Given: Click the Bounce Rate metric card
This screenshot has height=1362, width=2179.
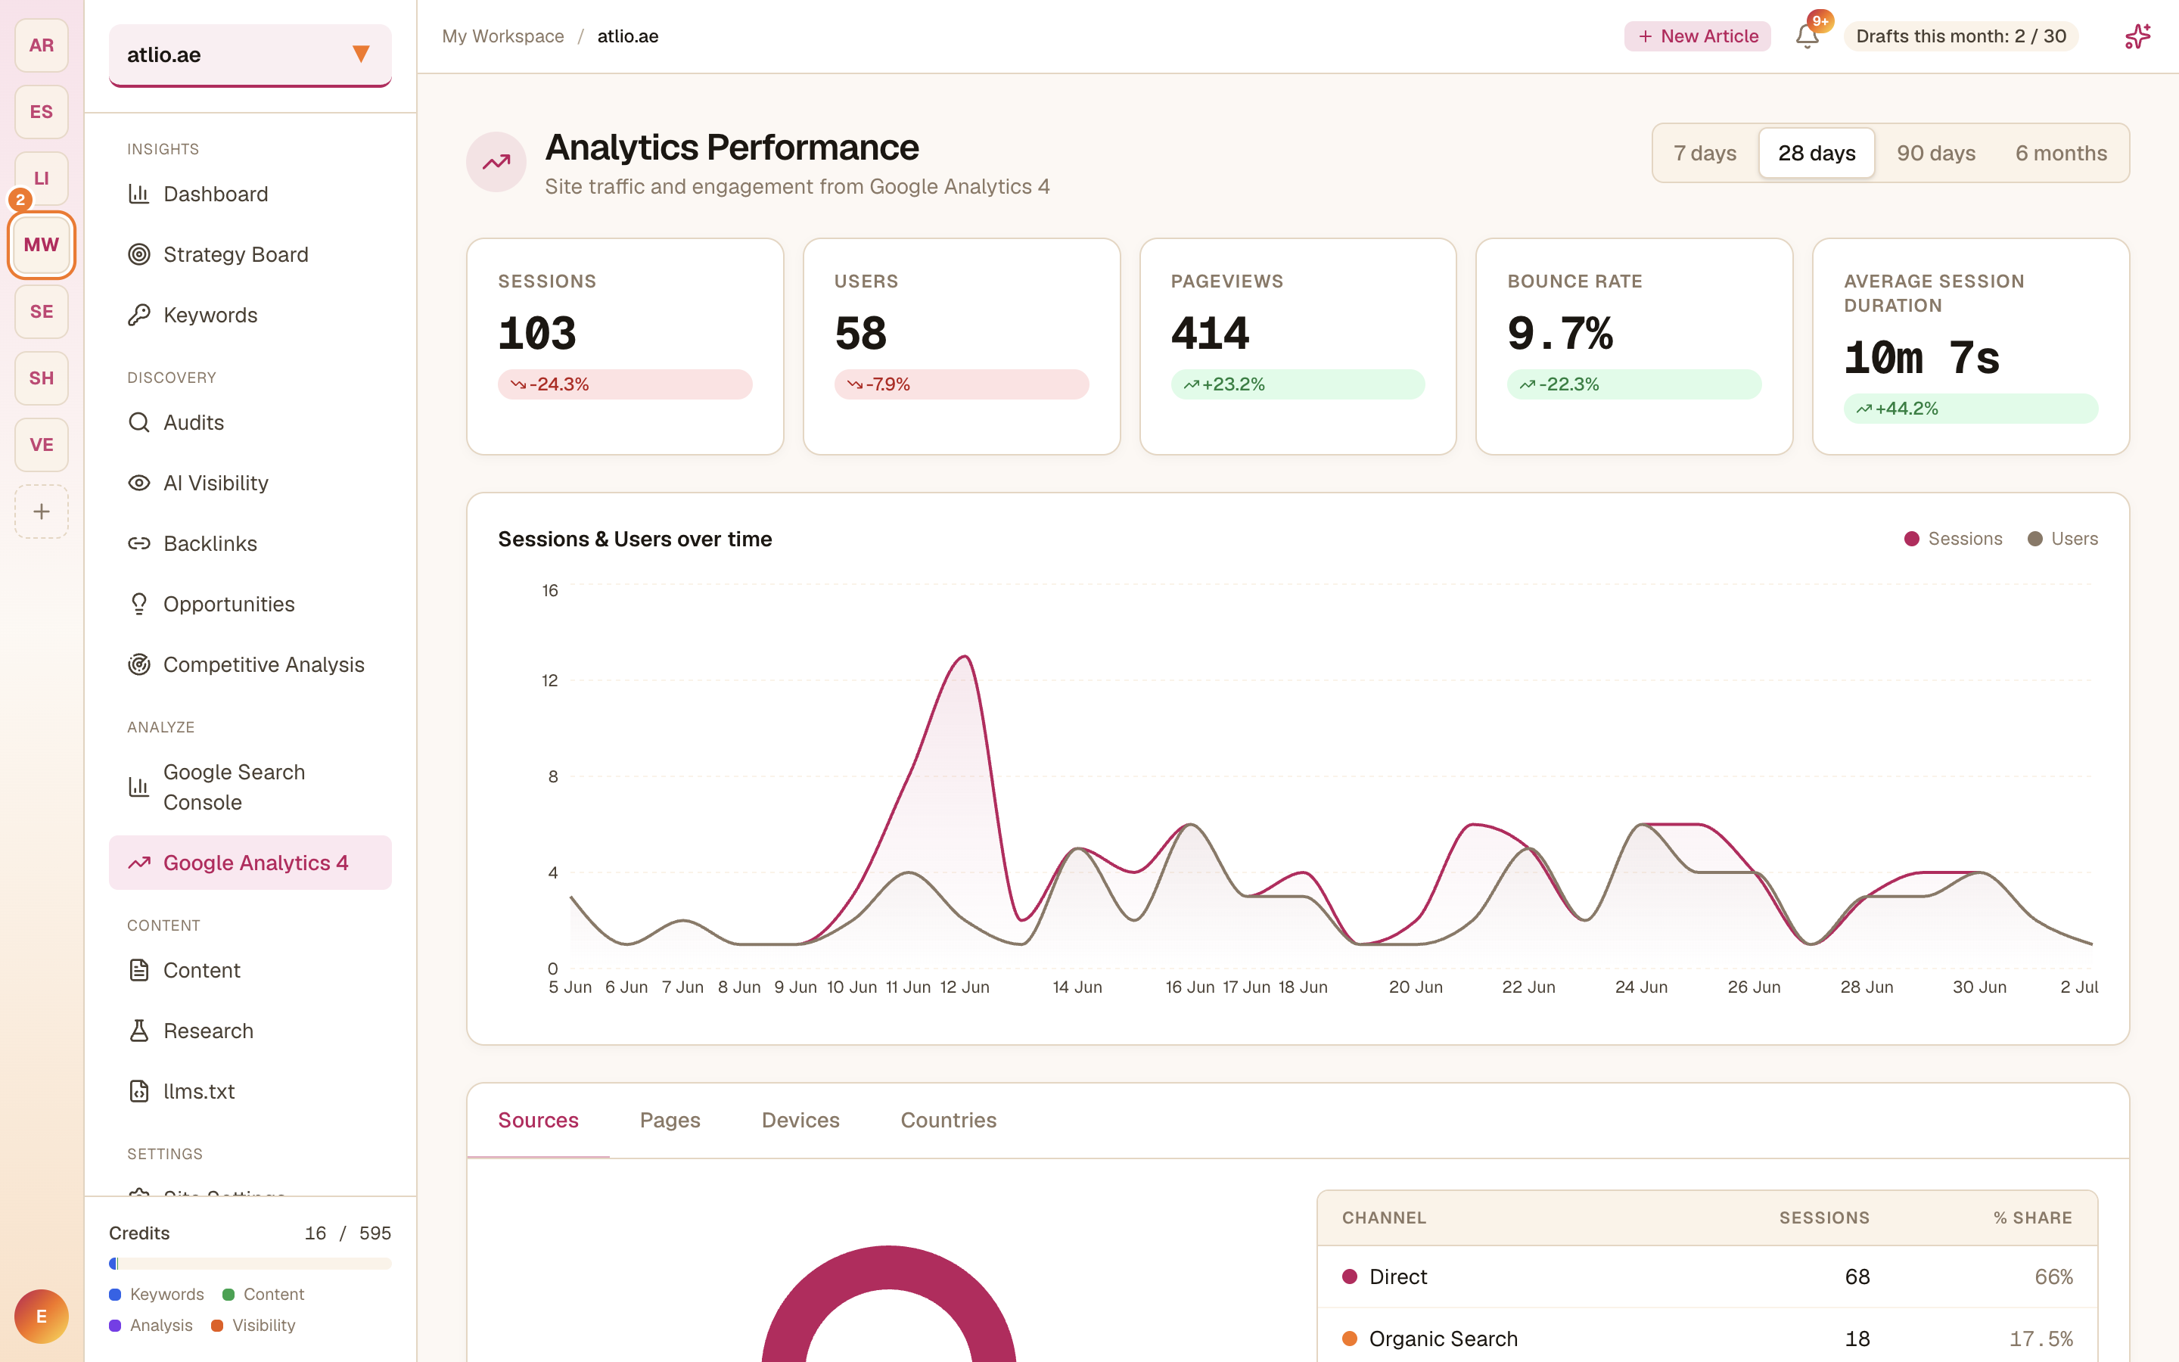Looking at the screenshot, I should coord(1634,346).
